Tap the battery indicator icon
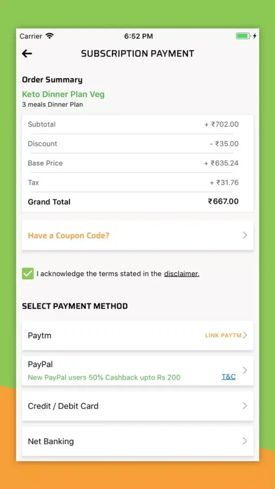The height and width of the screenshot is (489, 275). 243,36
